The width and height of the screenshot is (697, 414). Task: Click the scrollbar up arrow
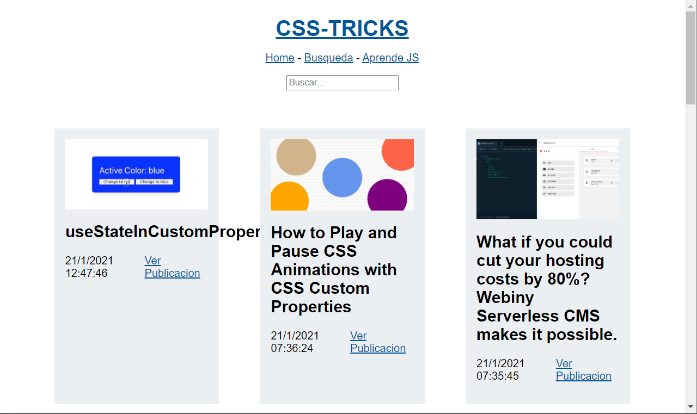click(x=691, y=5)
